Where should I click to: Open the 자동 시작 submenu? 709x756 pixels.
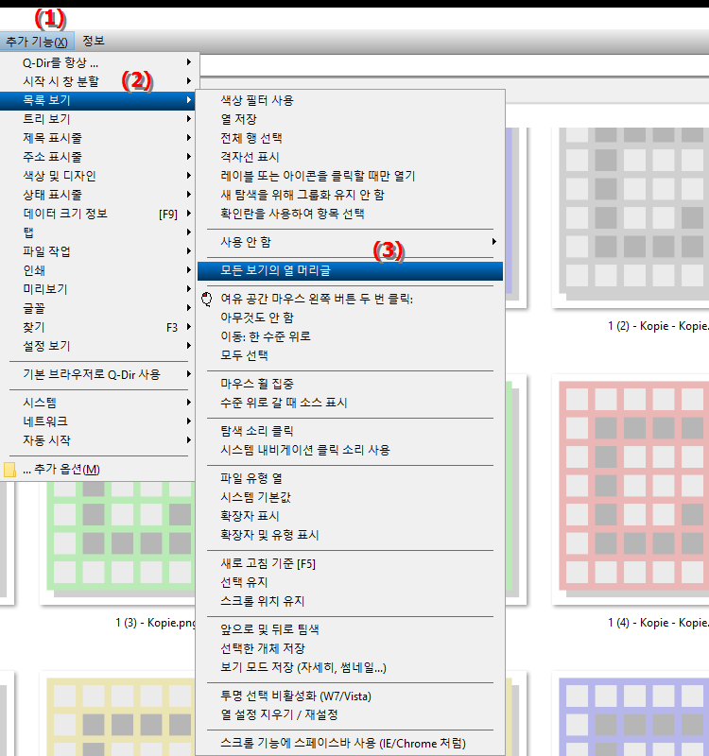(x=99, y=440)
